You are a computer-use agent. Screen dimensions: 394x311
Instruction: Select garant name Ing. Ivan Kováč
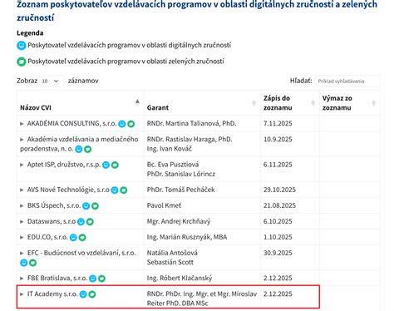170,149
